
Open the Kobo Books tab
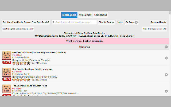tap(100, 15)
